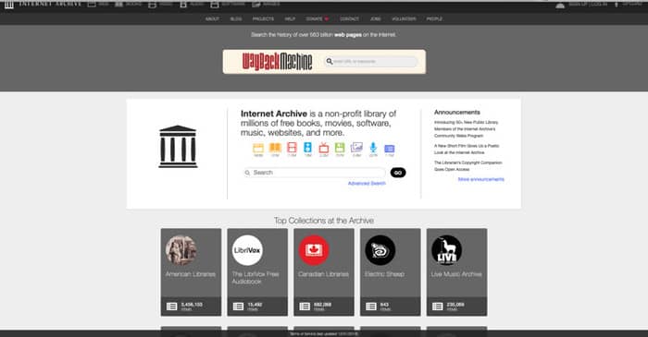The image size is (648, 337).
Task: Open the Projects menu item
Action: (263, 19)
